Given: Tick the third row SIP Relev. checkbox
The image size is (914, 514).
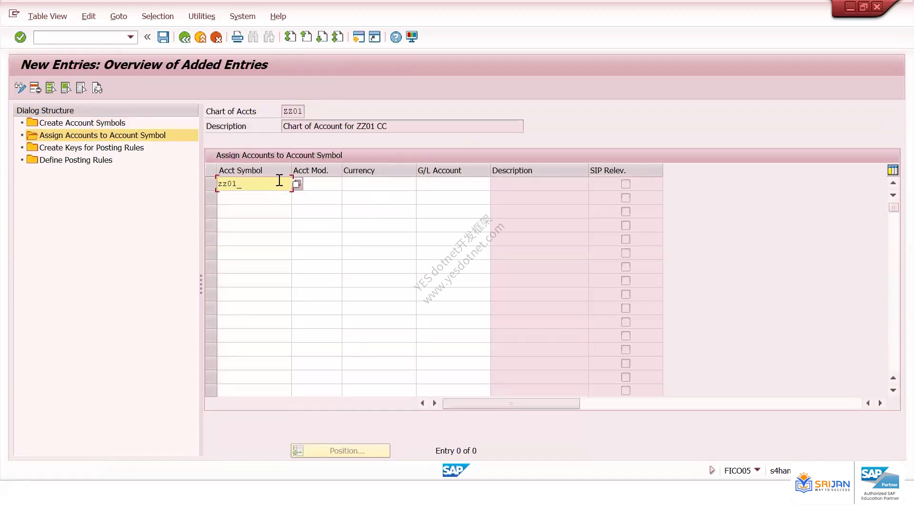Looking at the screenshot, I should click(626, 211).
